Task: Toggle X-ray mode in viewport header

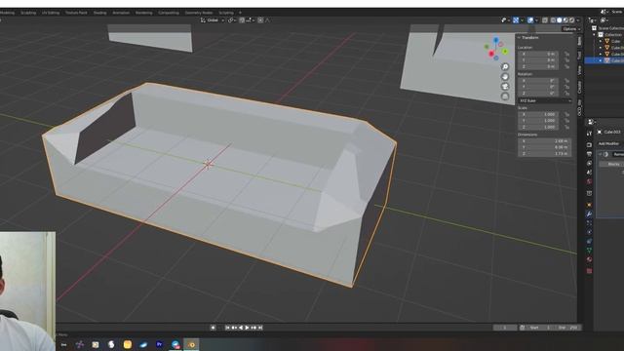Action: [545, 19]
